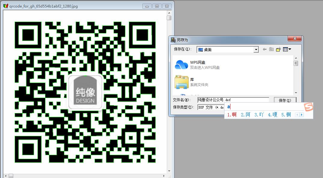Click the file list scrollbar thumb
The height and width of the screenshot is (178, 323).
coord(296,63)
